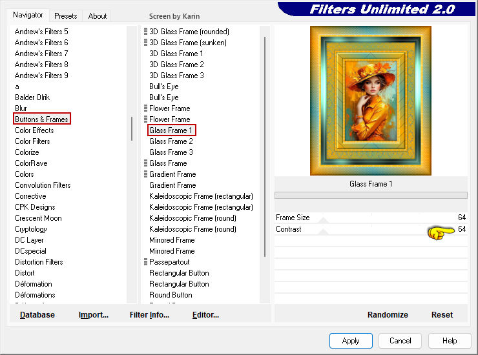The width and height of the screenshot is (478, 355).
Task: Select the Déformations category
Action: (x=35, y=295)
